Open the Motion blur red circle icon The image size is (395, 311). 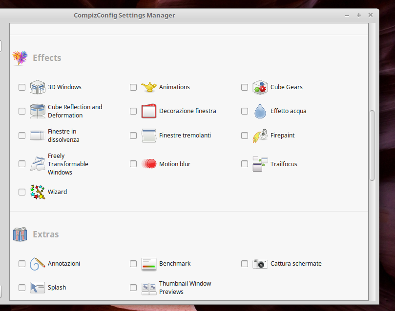point(149,164)
